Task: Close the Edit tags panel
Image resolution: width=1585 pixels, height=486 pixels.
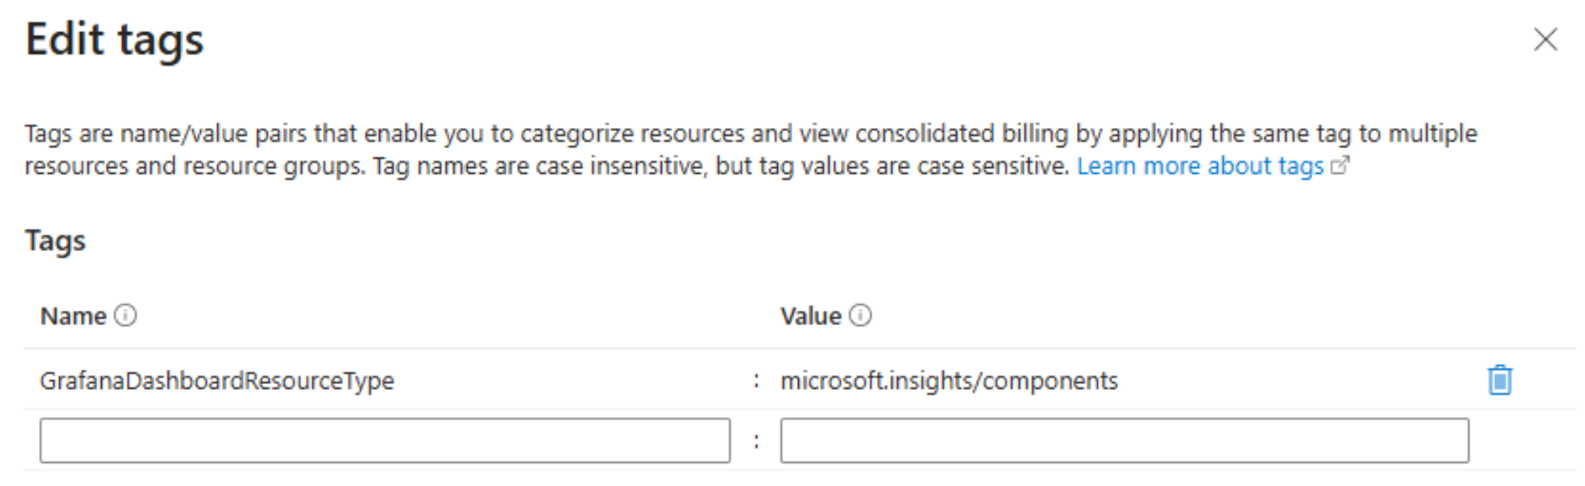Action: click(1545, 40)
